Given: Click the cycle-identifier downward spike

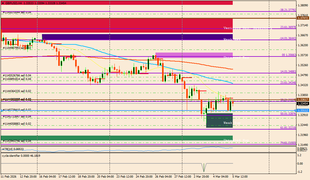Looking at the screenshot, I should tap(204, 167).
